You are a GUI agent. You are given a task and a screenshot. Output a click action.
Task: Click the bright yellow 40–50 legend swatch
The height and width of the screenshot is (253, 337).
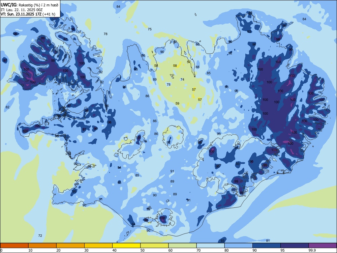pos(126,246)
